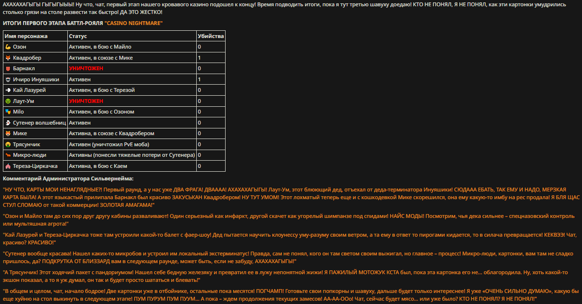The width and height of the screenshot is (582, 304).
Task: Select the name Ичиро Инуяшики
Action: (36, 79)
